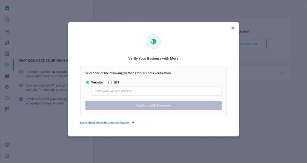Click the website URL input field

click(156, 91)
